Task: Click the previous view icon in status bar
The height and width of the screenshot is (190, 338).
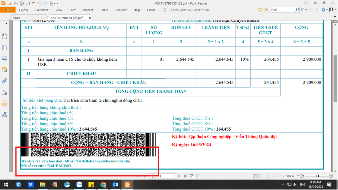Action: click(192, 176)
